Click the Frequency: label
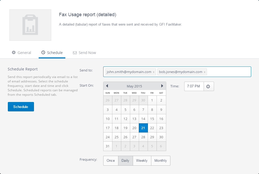 pos(88,160)
